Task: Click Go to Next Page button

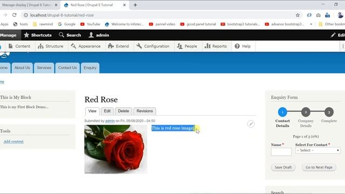Action: click(x=319, y=168)
